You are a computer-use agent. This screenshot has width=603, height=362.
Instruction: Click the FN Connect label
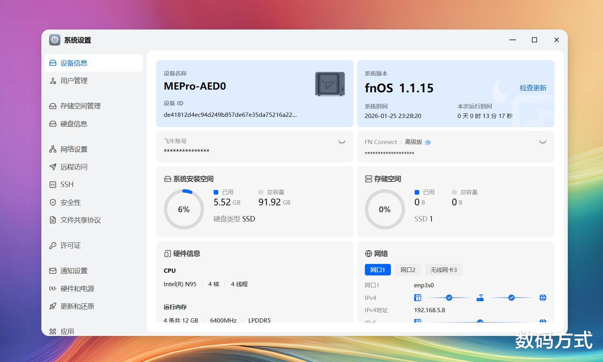click(x=381, y=142)
